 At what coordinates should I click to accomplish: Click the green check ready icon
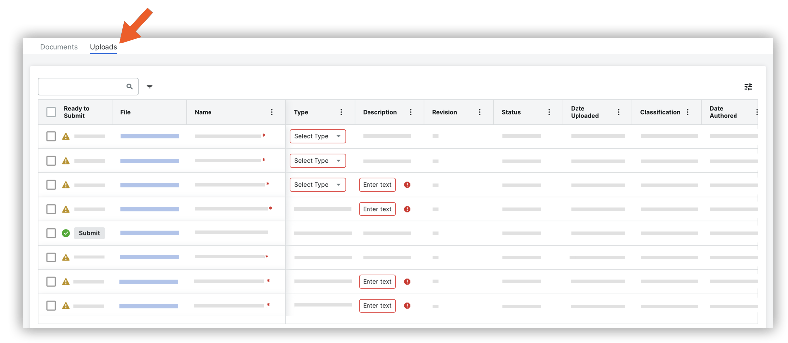[66, 233]
